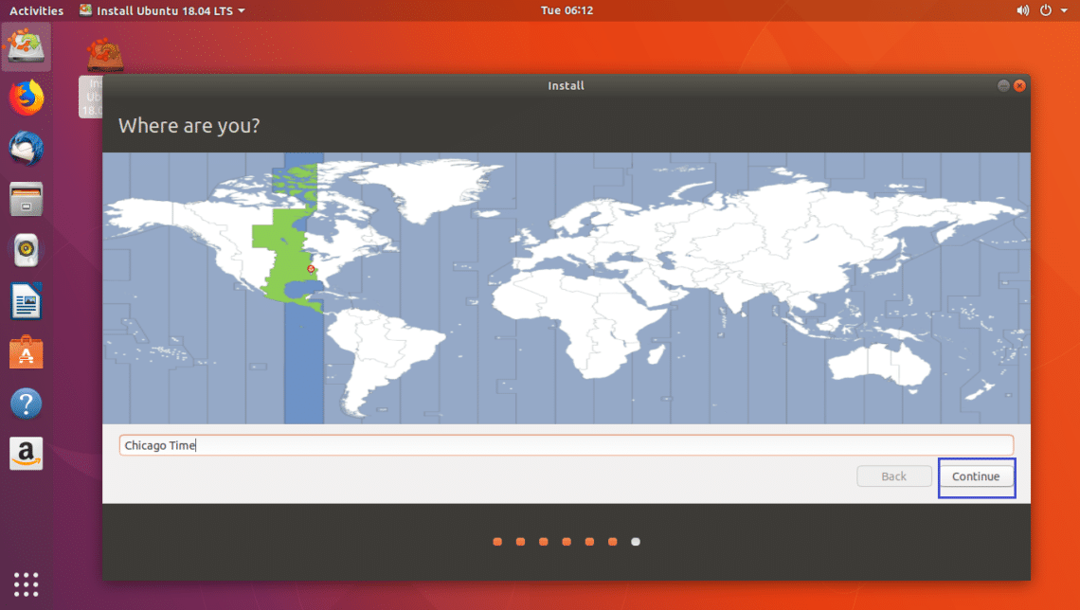Open Firefox from the dock
This screenshot has height=610, width=1080.
tap(27, 98)
